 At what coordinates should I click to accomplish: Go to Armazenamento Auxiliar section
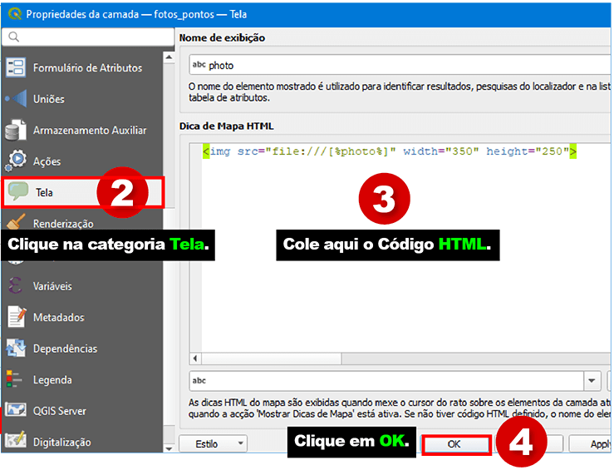click(x=90, y=130)
